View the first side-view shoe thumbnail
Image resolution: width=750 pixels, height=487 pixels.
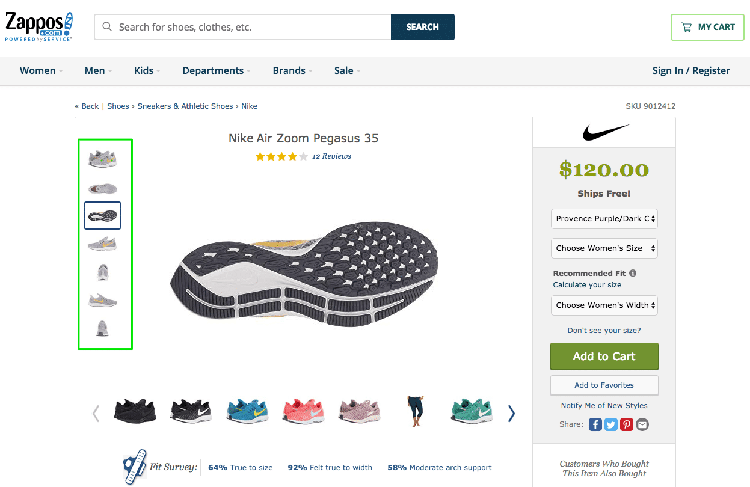pos(102,159)
